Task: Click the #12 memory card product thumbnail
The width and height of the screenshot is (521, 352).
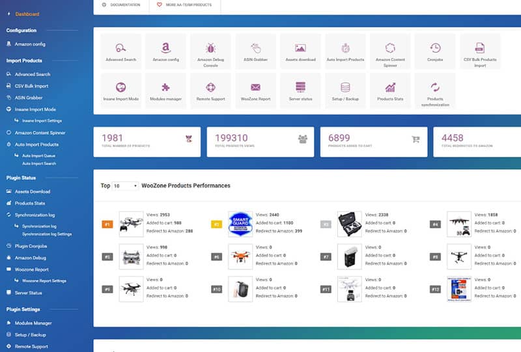Action: (459, 289)
